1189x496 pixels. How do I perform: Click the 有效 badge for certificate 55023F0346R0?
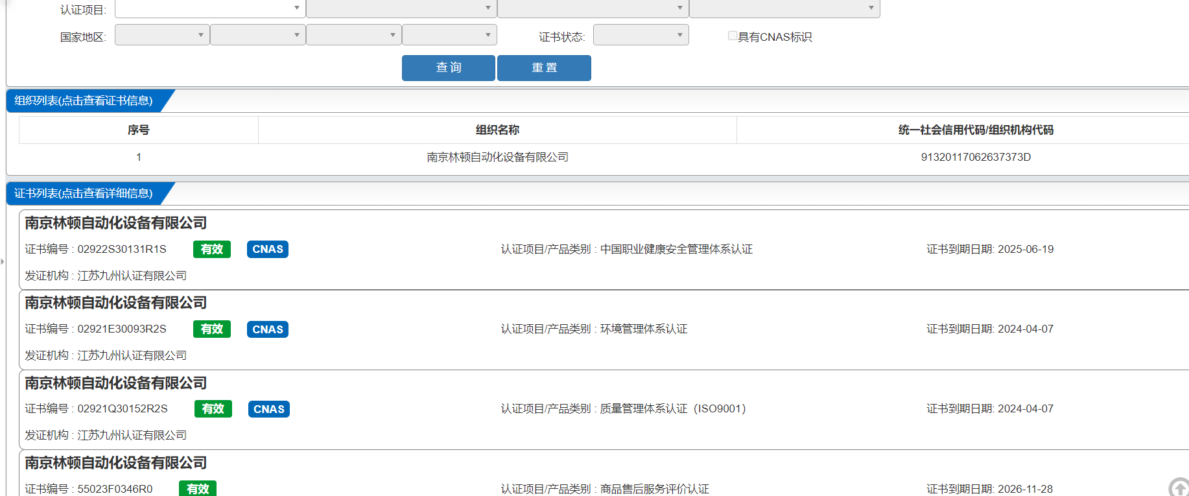(198, 488)
